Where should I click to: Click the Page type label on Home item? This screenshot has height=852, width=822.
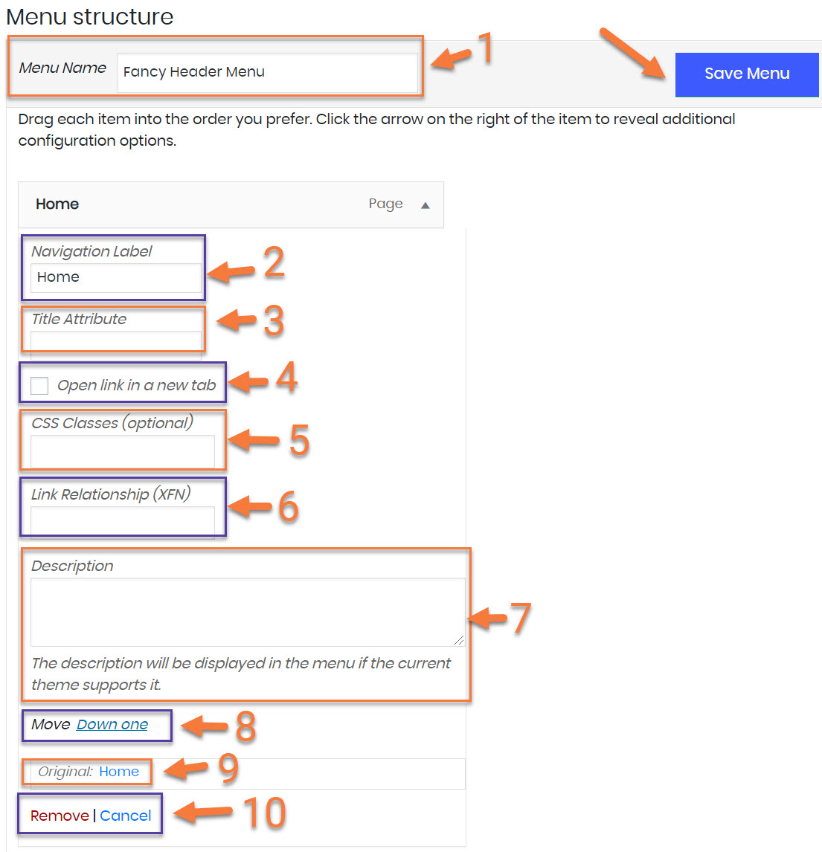(385, 204)
